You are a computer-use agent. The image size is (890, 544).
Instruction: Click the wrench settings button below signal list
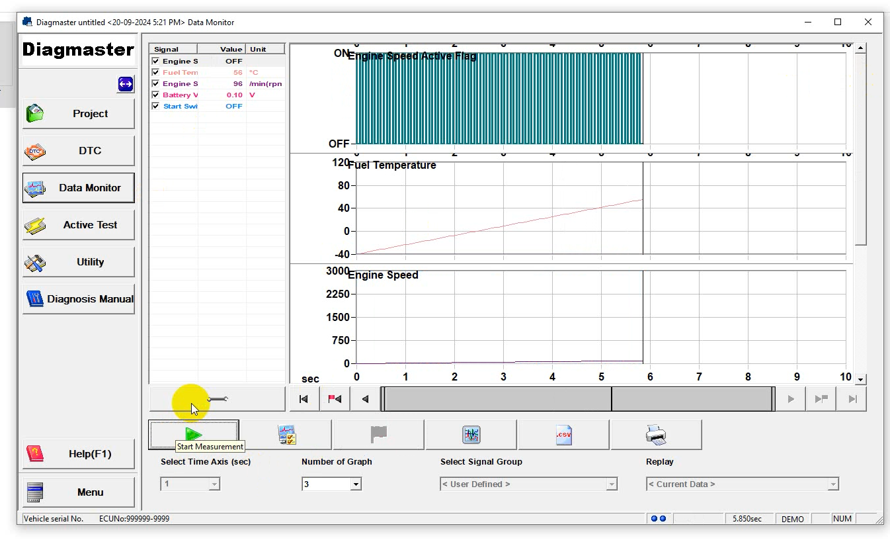click(x=217, y=399)
